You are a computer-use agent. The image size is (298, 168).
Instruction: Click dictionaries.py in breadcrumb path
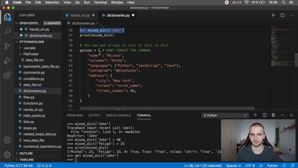[x=83, y=23]
